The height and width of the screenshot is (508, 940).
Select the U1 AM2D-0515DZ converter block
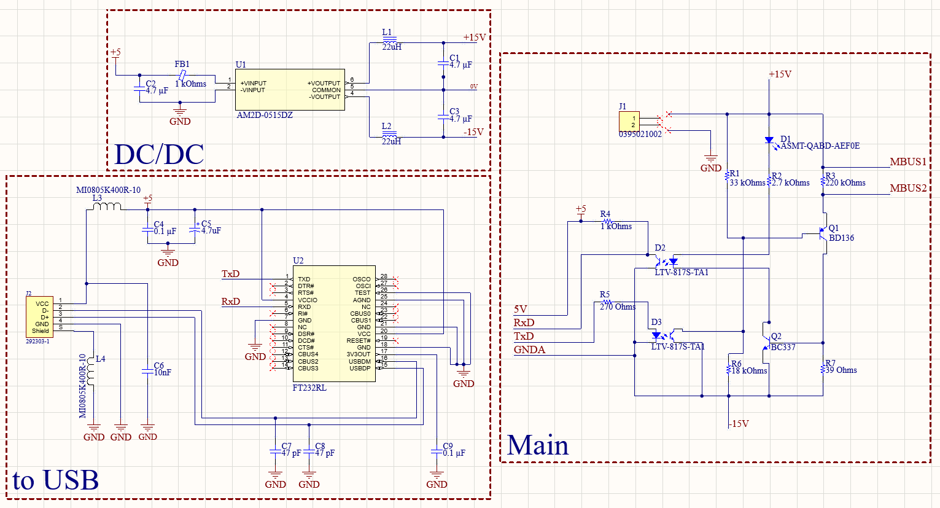click(x=290, y=90)
